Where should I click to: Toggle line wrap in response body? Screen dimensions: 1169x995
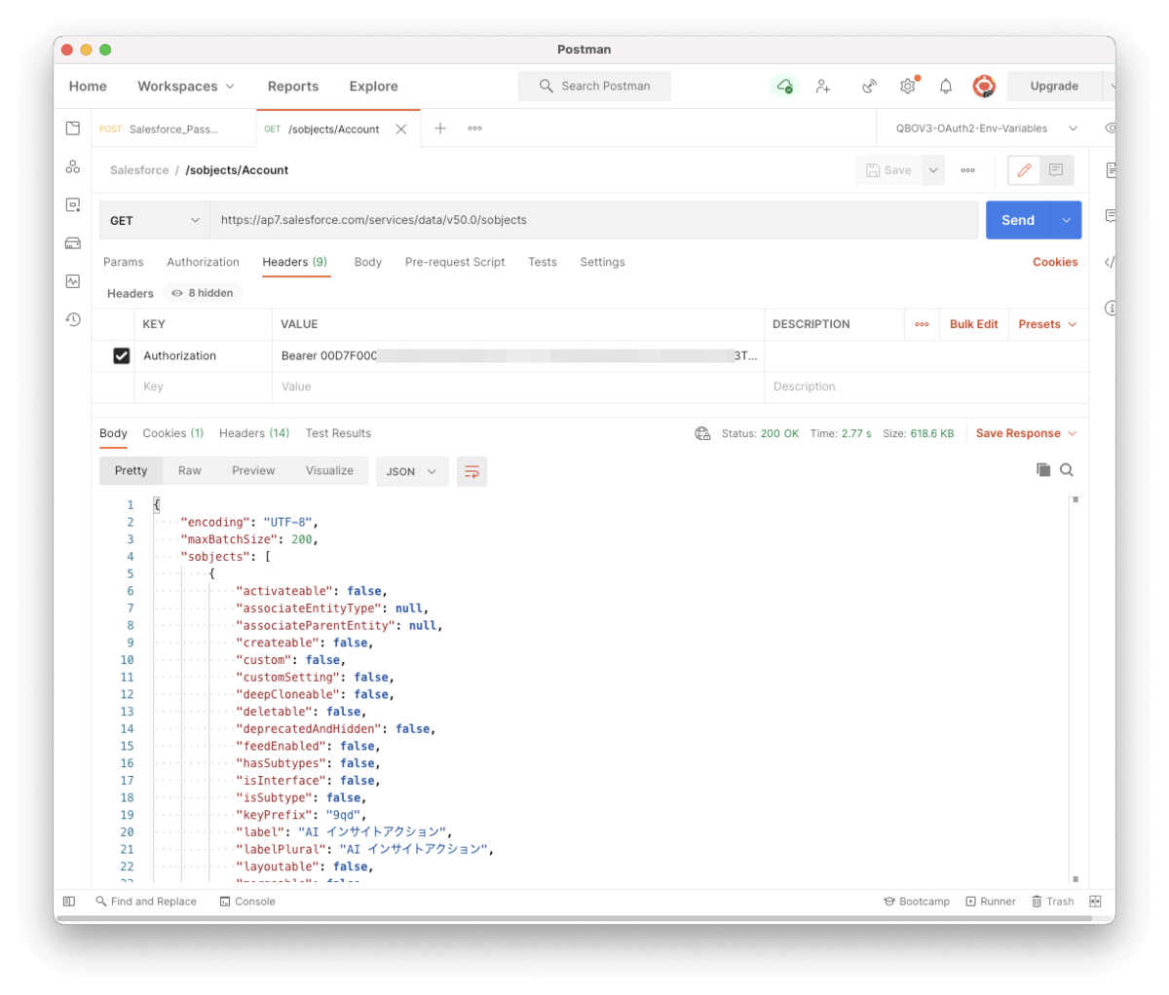click(471, 471)
